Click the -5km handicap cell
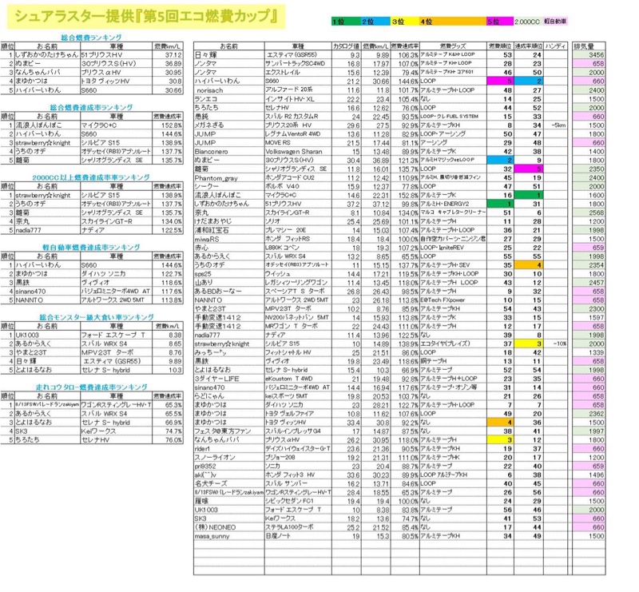This screenshot has width=639, height=592. tap(555, 125)
